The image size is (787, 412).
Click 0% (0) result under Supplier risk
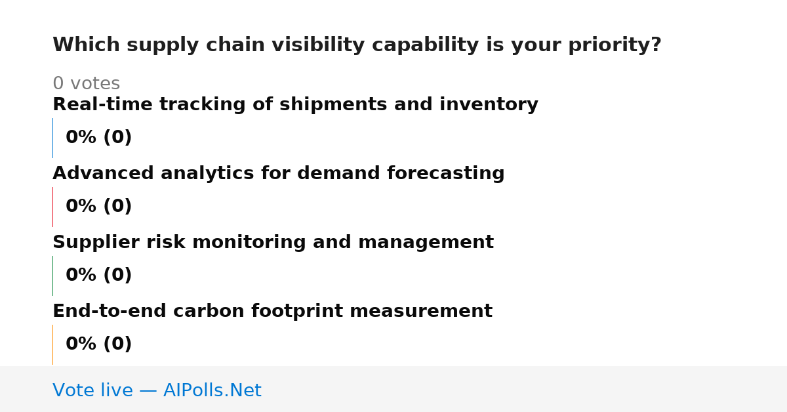98,276
